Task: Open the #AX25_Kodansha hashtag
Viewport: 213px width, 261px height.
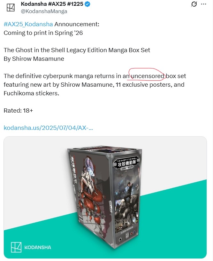Action: click(x=28, y=24)
